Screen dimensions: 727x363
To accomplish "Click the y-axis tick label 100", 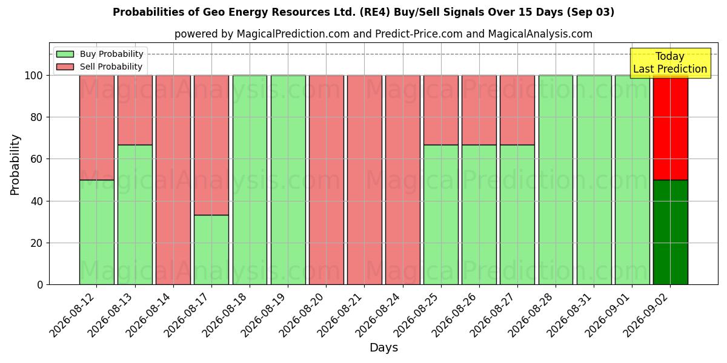I will pos(34,76).
